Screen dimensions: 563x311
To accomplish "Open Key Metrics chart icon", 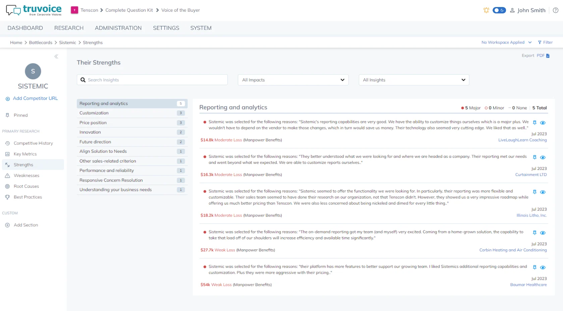I will (x=7, y=154).
